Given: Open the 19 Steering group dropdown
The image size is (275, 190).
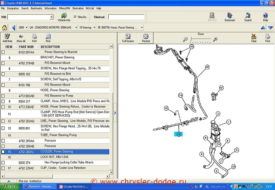Looking at the screenshot, I should click(94, 28).
